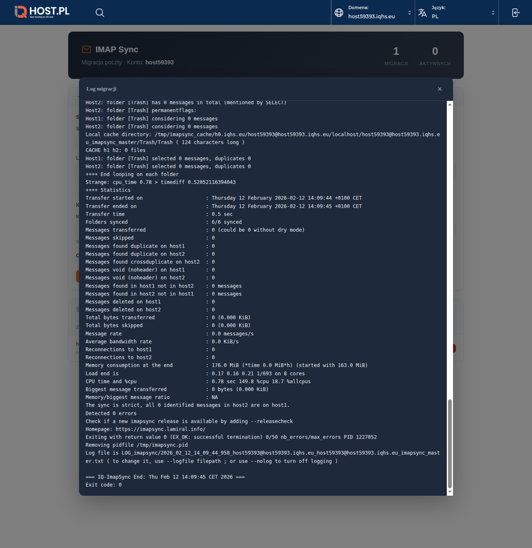Open the PL language selector
This screenshot has height=548, width=532.
[435, 17]
